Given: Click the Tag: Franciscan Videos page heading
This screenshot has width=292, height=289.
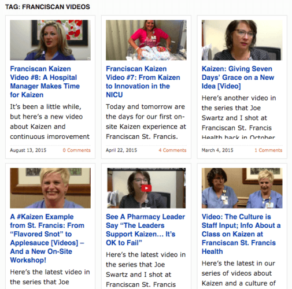Looking at the screenshot, I should click(47, 7).
